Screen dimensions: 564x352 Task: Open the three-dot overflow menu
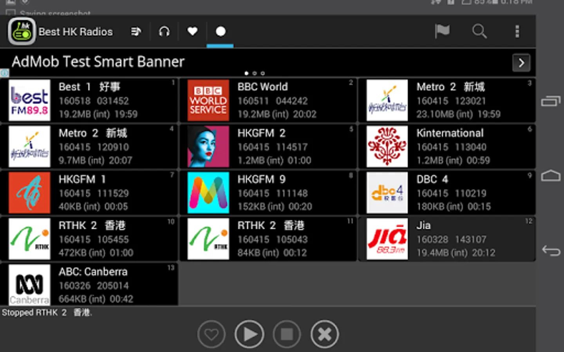point(517,31)
